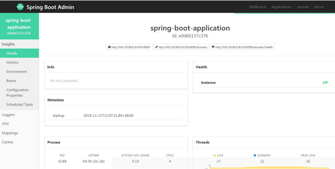Click the PID value 6148

[62, 161]
